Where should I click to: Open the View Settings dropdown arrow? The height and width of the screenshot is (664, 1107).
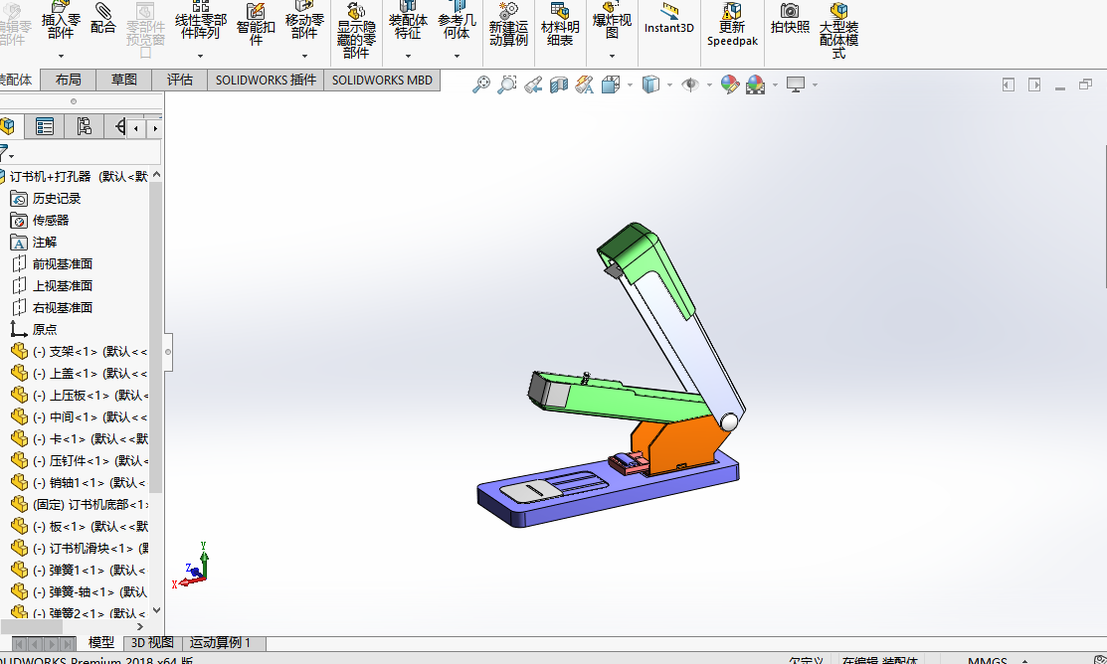[x=815, y=84]
